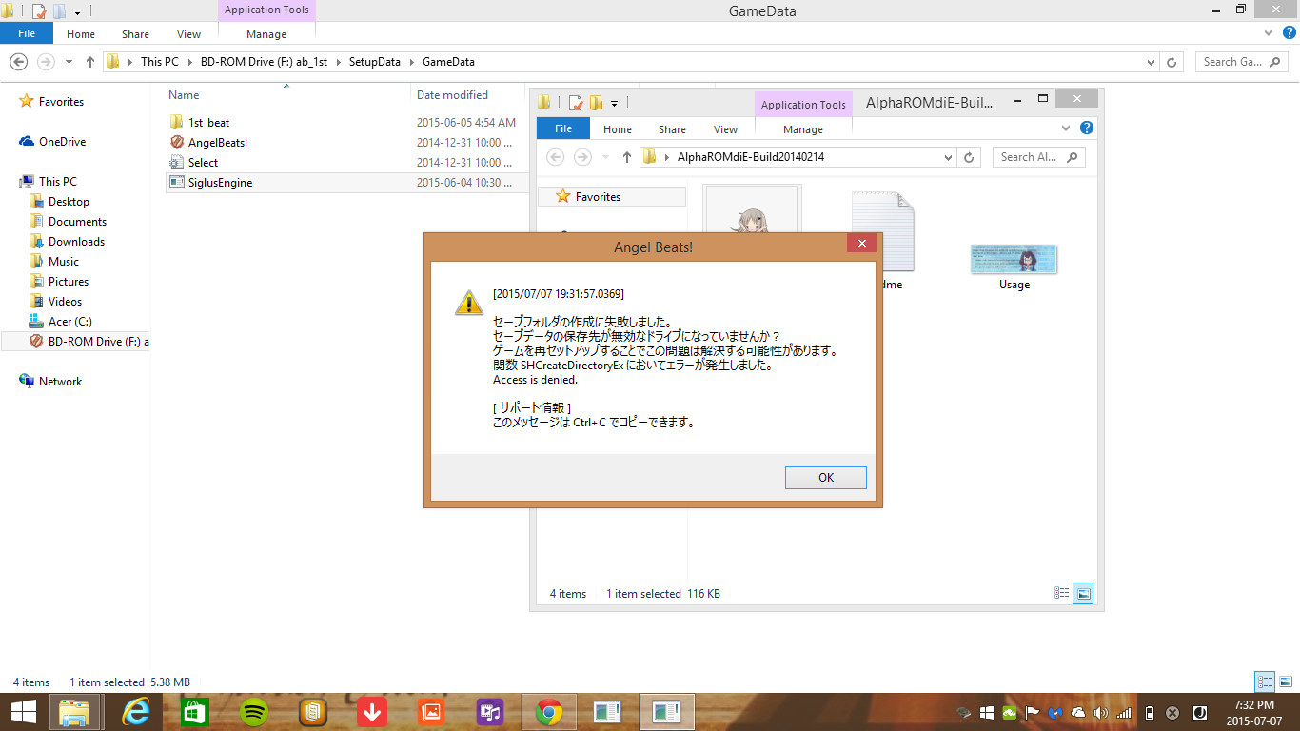Go forward in the GameData window
The width and height of the screenshot is (1300, 731).
click(45, 62)
